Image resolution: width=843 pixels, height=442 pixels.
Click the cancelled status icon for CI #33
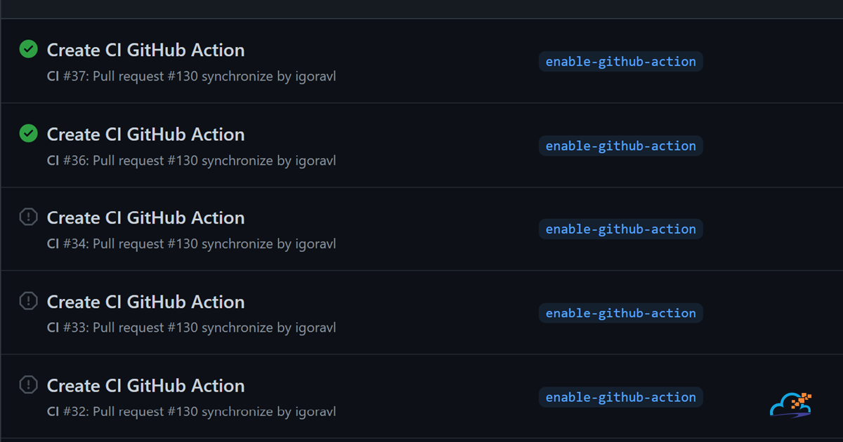(x=28, y=301)
